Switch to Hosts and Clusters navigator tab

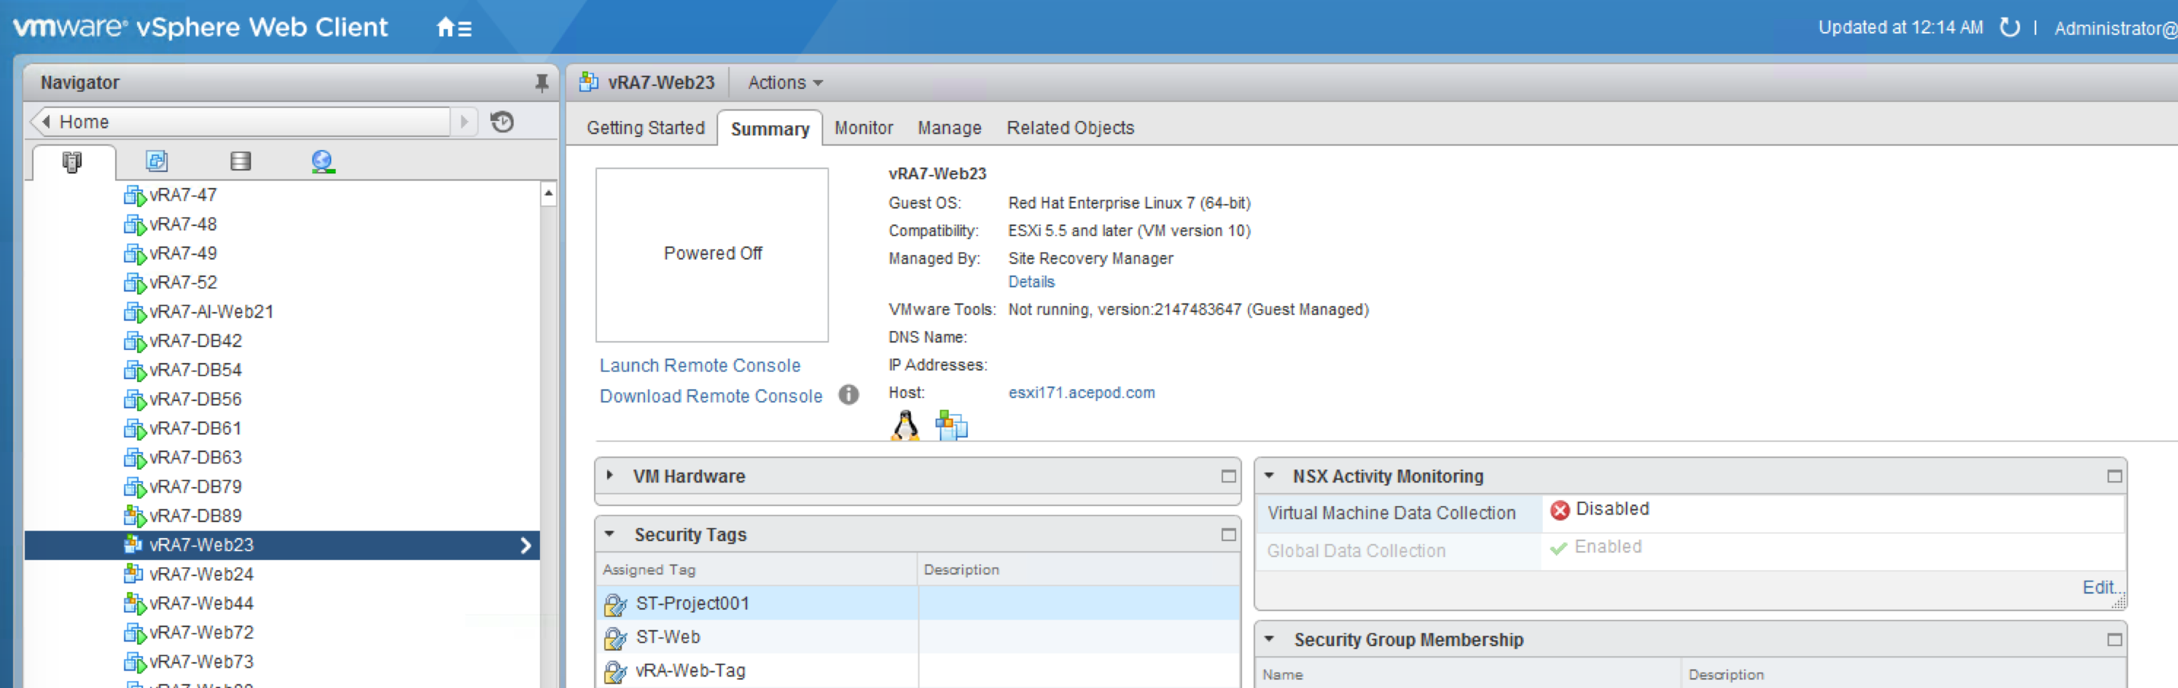pyautogui.click(x=72, y=161)
